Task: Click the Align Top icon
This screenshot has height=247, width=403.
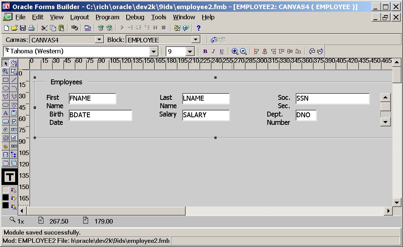Action: click(x=282, y=51)
